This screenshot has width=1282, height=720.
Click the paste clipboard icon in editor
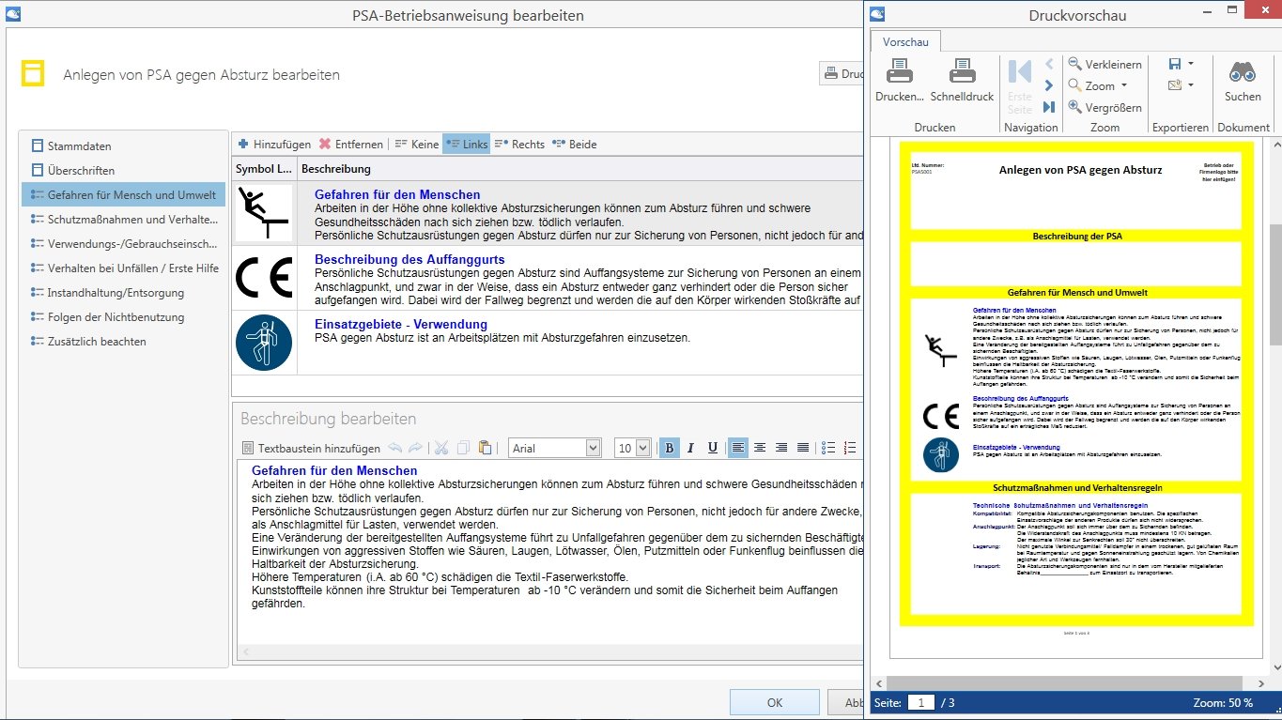[x=485, y=448]
